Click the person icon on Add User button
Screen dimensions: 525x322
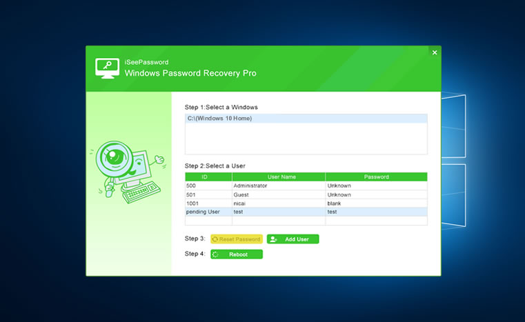tap(273, 239)
